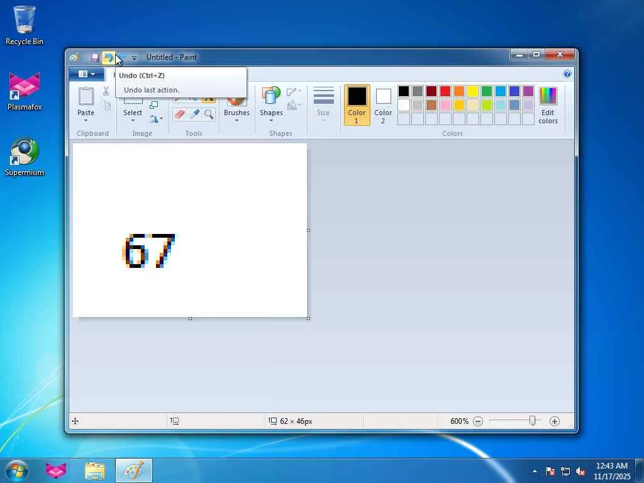This screenshot has height=483, width=644.
Task: Pick the dark red color swatch
Action: coord(431,91)
